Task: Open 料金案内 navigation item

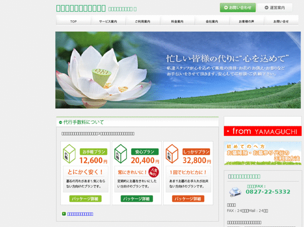Action: click(x=177, y=21)
